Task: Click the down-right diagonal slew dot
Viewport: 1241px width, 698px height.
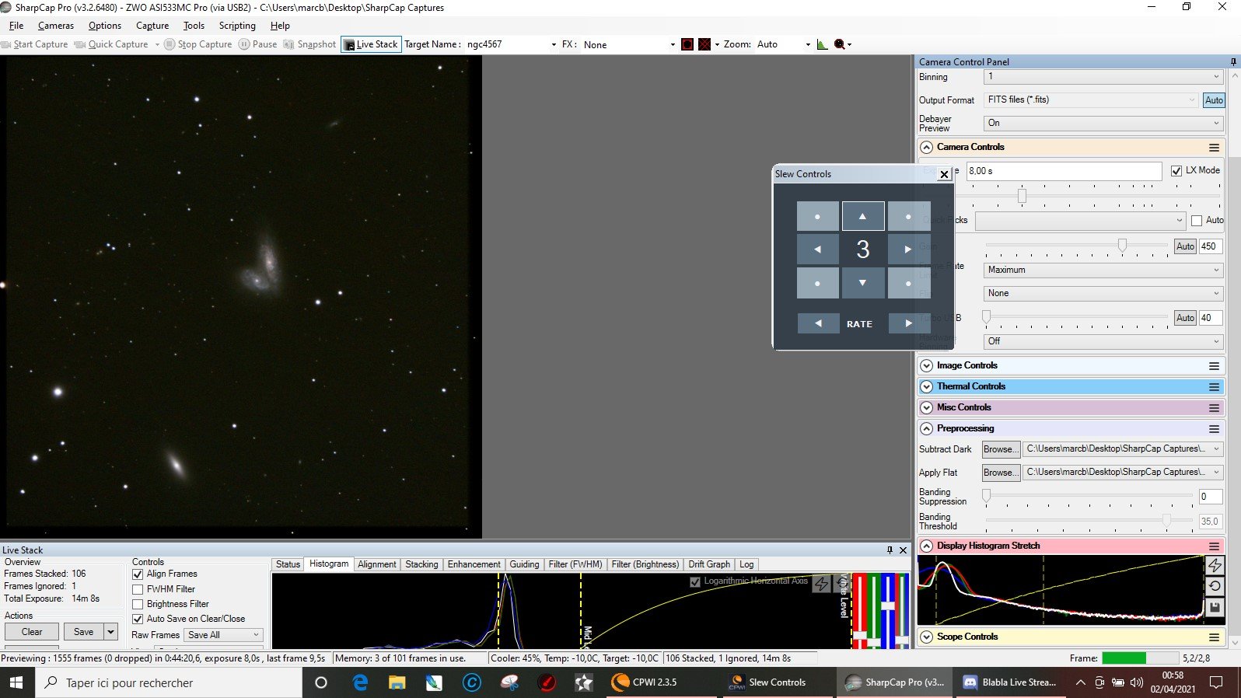Action: point(908,283)
